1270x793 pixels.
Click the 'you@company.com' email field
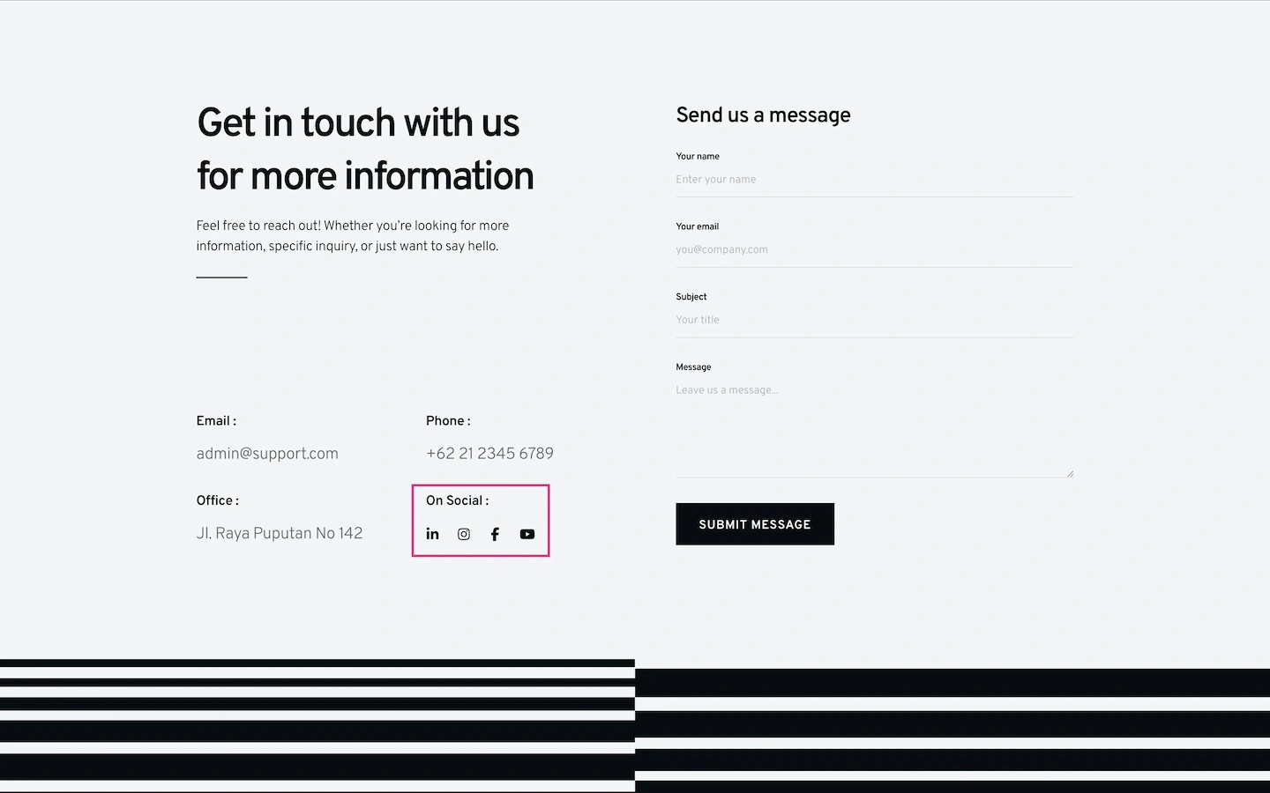(x=873, y=250)
